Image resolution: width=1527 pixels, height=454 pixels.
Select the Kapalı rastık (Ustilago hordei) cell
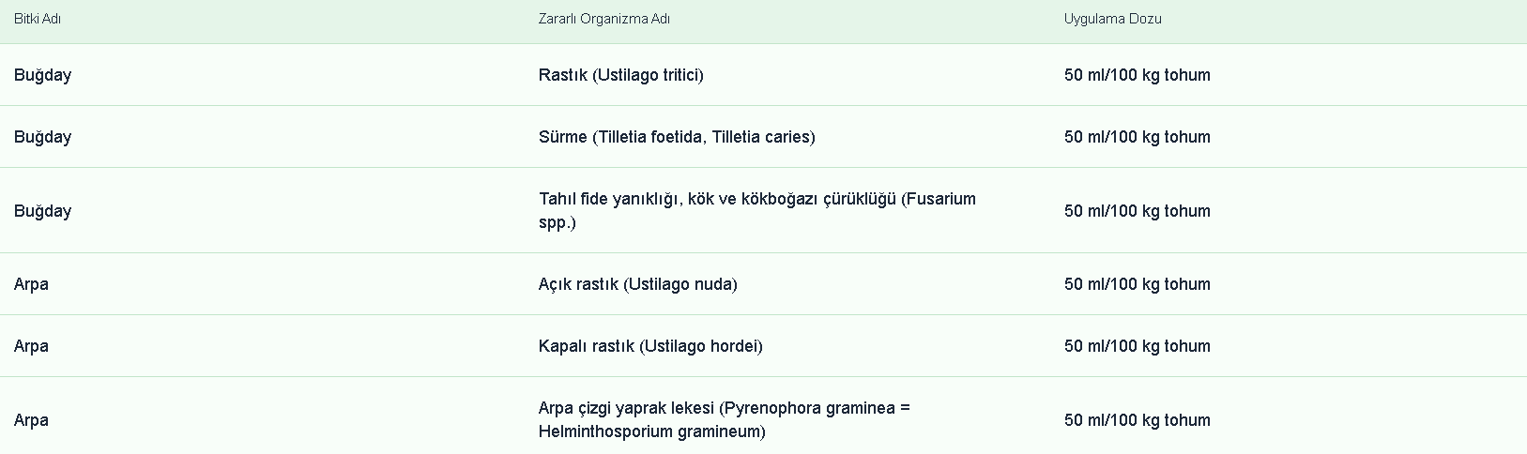click(x=650, y=346)
